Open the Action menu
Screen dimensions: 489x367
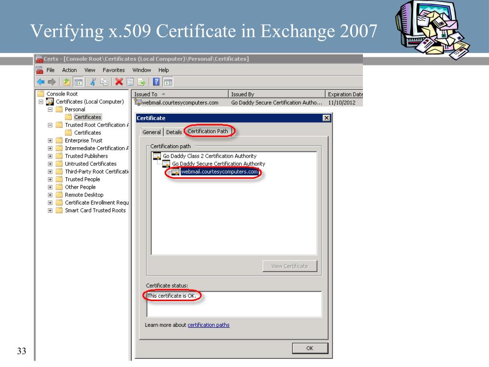point(69,70)
